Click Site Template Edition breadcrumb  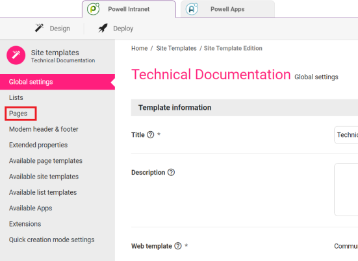[233, 48]
